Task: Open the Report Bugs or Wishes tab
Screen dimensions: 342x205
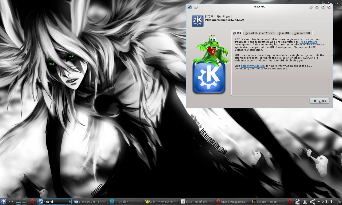Action: pyautogui.click(x=260, y=33)
